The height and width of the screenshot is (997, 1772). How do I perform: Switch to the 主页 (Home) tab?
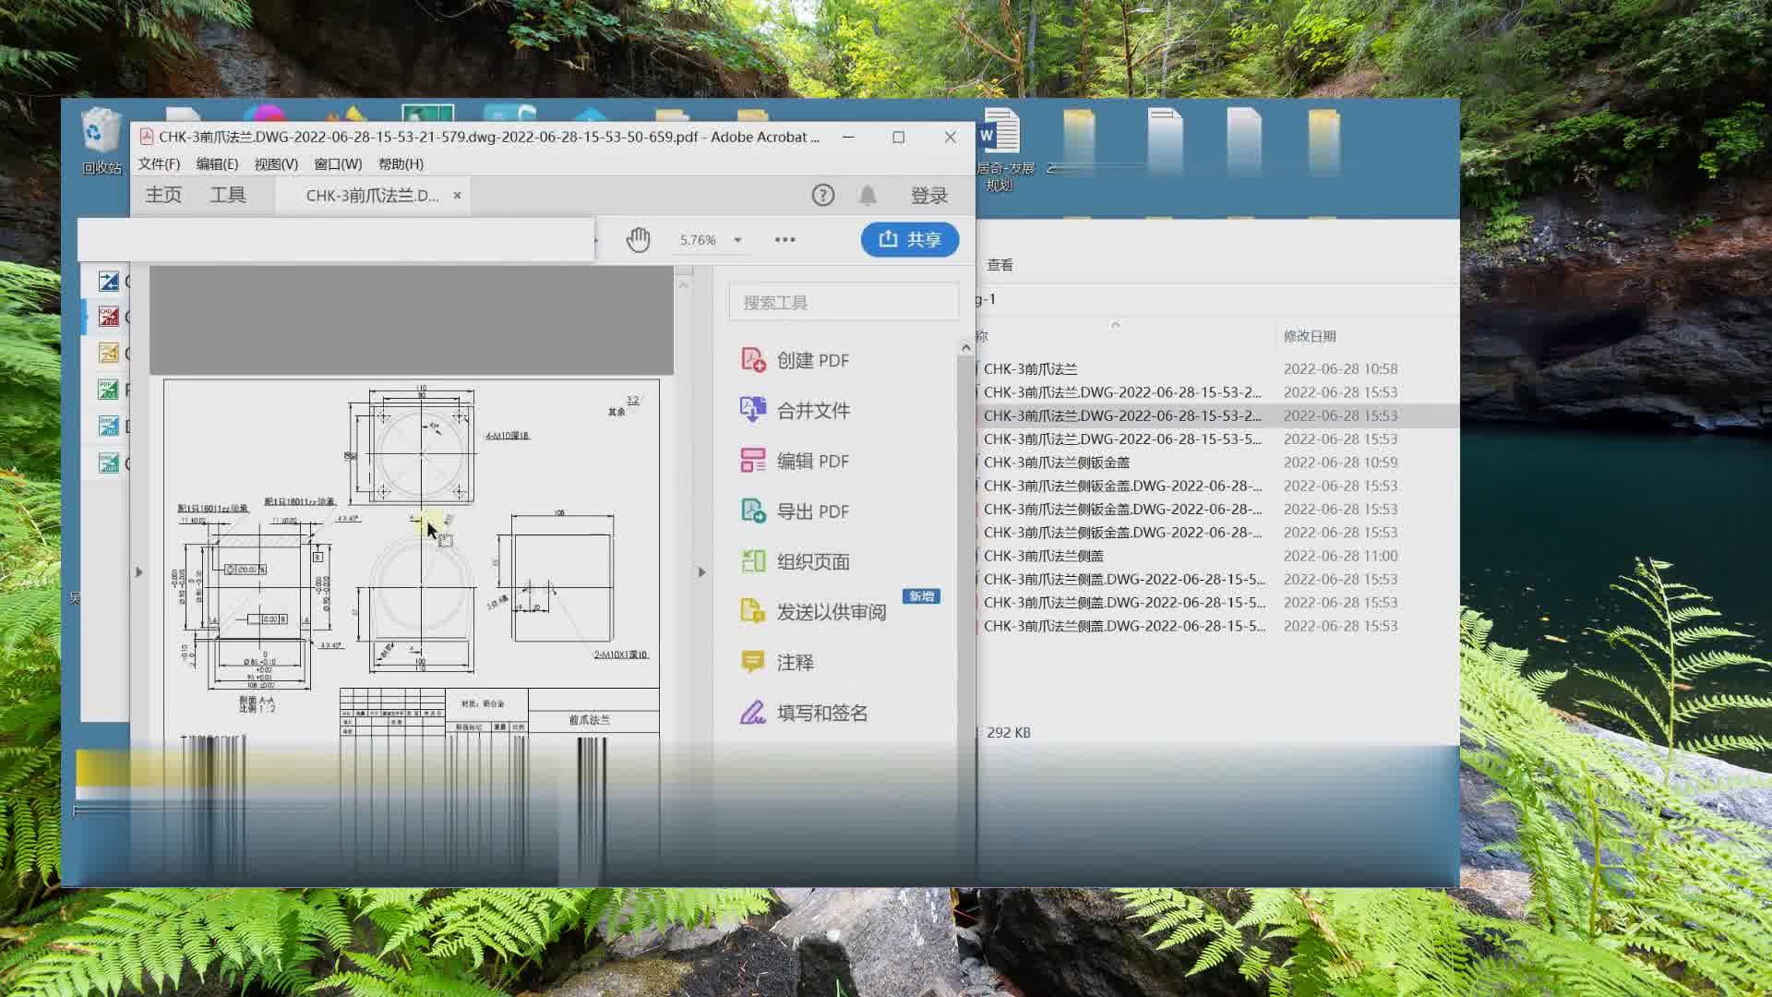pos(163,195)
